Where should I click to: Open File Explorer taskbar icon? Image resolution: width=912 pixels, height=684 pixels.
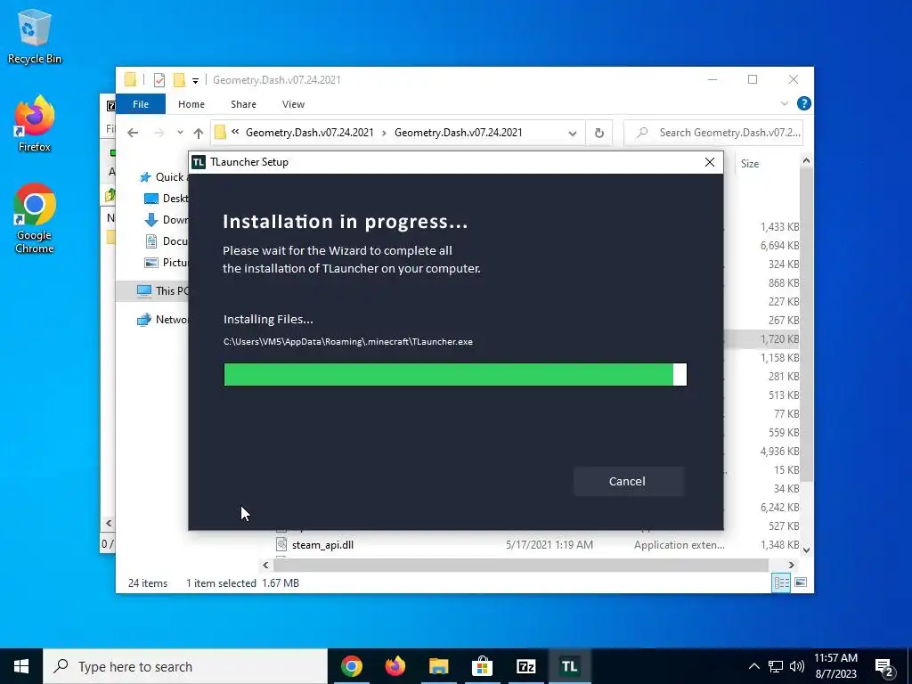coord(438,666)
